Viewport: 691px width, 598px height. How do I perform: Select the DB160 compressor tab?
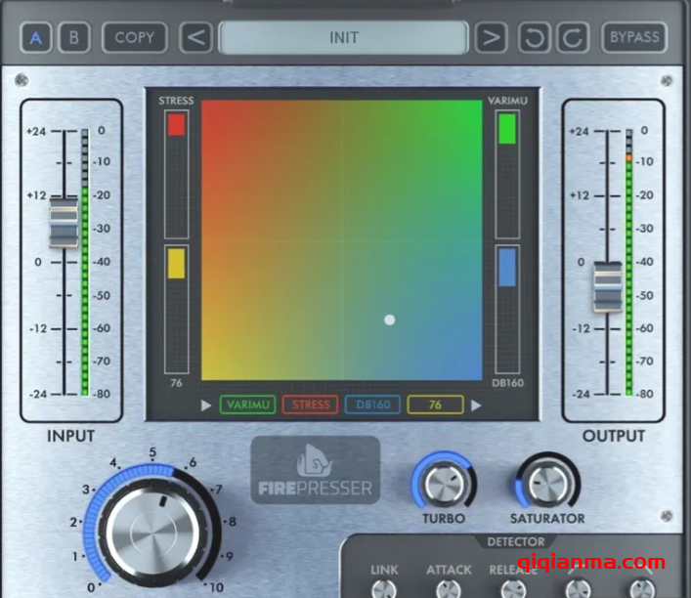click(x=372, y=405)
